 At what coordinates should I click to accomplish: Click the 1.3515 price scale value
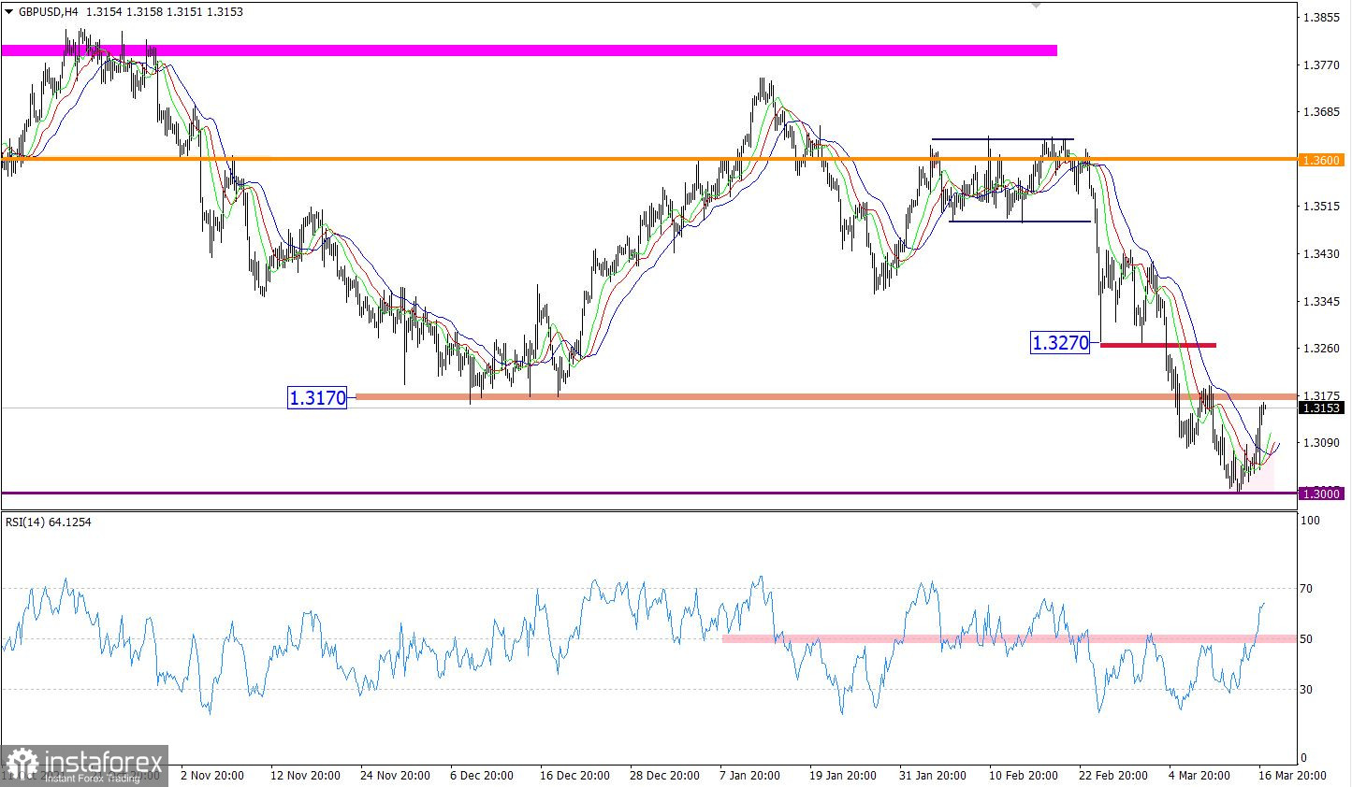click(x=1324, y=207)
